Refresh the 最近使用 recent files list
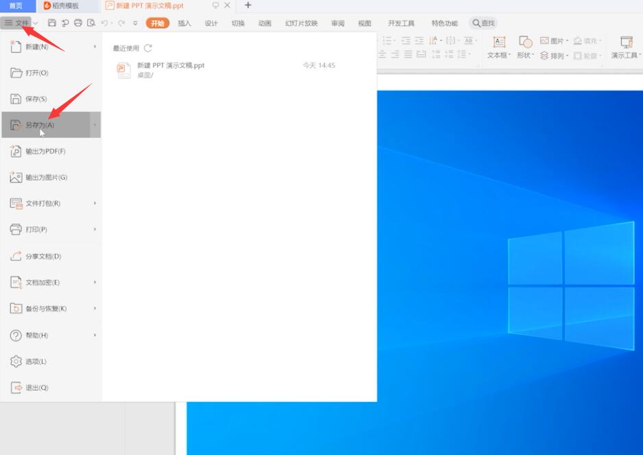 [148, 48]
